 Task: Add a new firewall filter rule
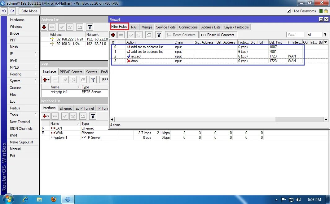pyautogui.click(x=113, y=35)
